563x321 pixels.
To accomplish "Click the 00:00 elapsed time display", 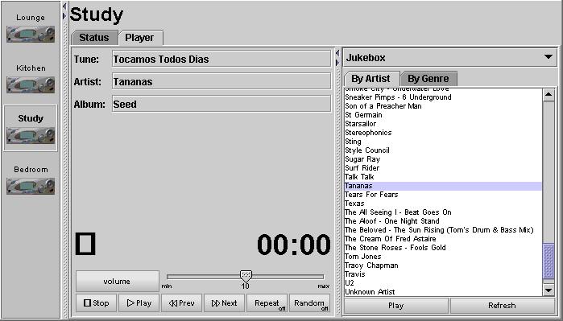I will point(294,245).
